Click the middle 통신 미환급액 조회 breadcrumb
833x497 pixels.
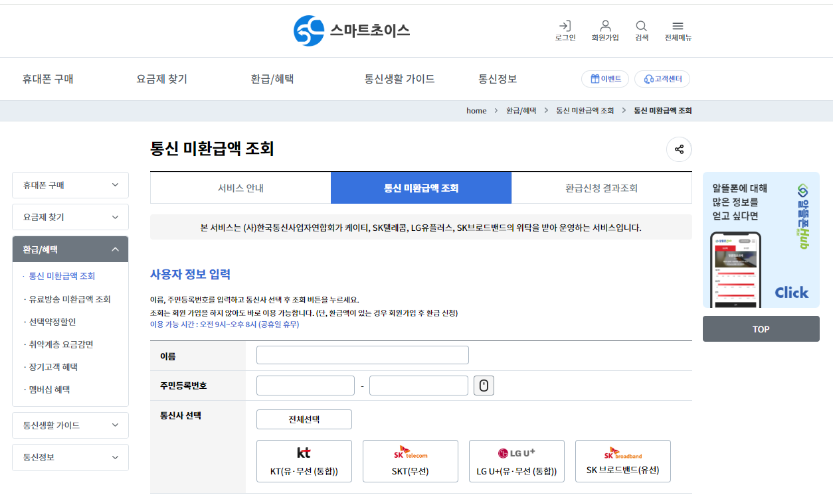[x=585, y=111]
